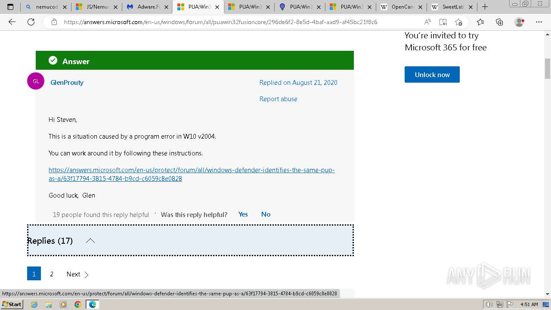Image resolution: width=551 pixels, height=310 pixels.
Task: View site info lock icon
Action: tap(54, 22)
